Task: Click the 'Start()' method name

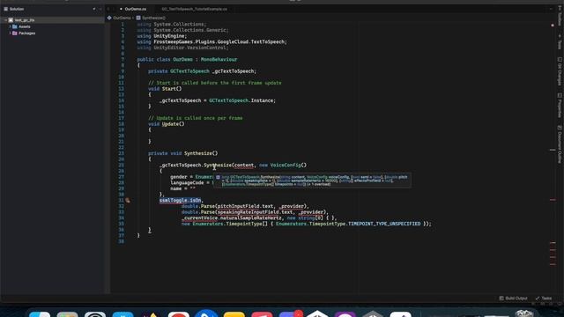Action: pyautogui.click(x=172, y=89)
